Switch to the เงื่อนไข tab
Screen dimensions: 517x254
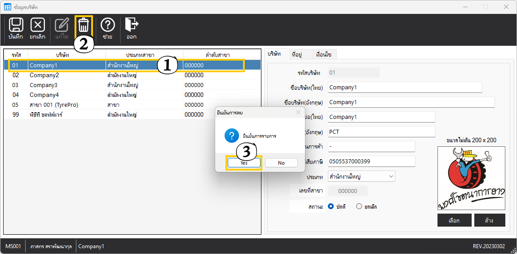coord(323,54)
